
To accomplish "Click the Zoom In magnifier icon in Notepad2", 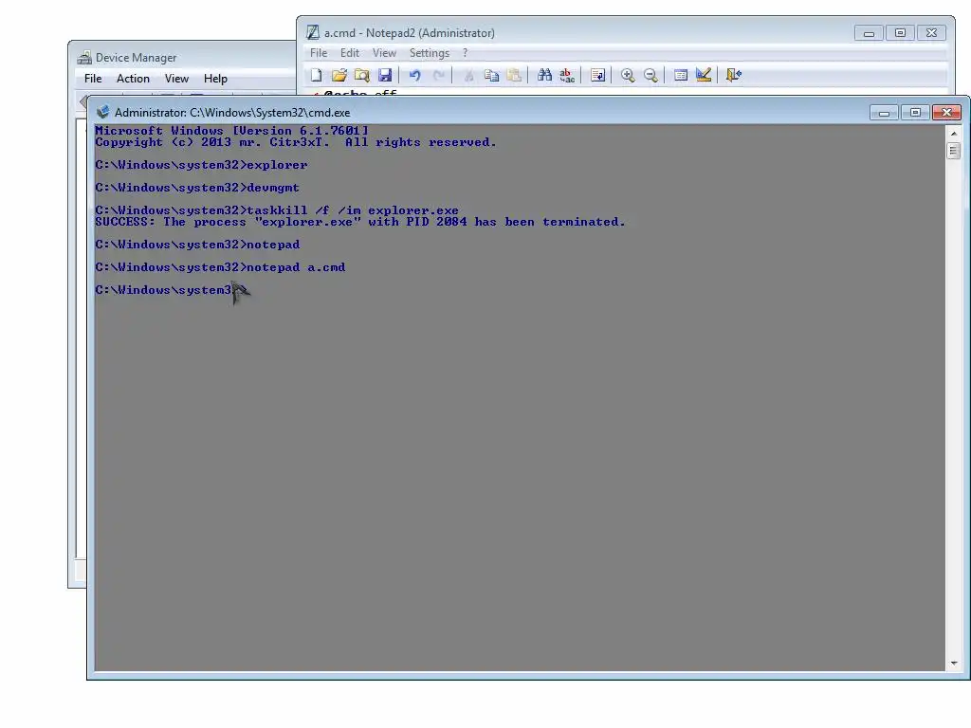I will click(x=628, y=76).
